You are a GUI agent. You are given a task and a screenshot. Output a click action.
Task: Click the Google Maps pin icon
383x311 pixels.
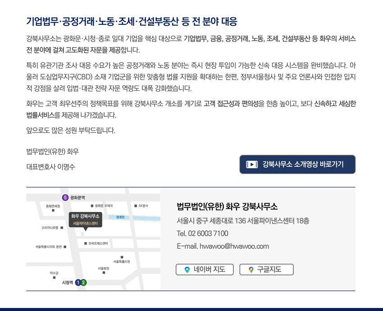point(251,270)
